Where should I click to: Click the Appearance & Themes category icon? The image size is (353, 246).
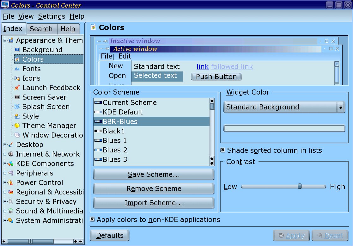click(x=11, y=40)
